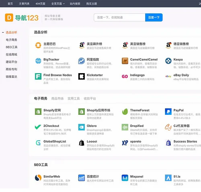Screen dimensions: 201x192
Task: Switch to the 实用工具 tab
Action: (74, 98)
